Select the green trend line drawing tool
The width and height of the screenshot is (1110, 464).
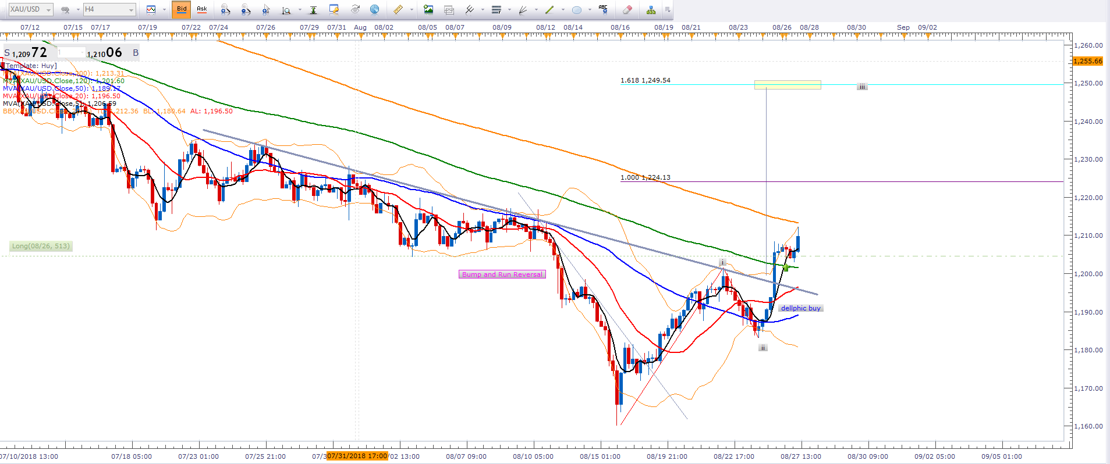[549, 9]
